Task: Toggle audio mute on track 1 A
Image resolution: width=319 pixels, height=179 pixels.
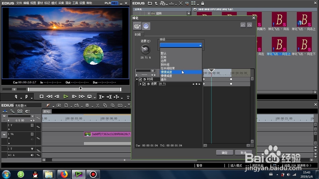Action: pos(32,155)
